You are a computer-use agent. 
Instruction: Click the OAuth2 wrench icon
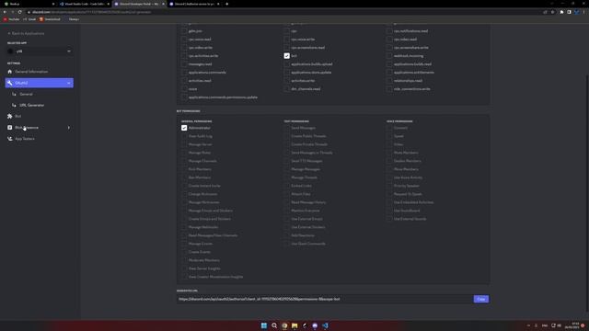coord(10,83)
